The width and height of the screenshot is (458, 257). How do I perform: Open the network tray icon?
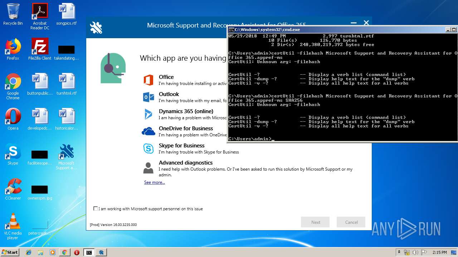pyautogui.click(x=407, y=252)
